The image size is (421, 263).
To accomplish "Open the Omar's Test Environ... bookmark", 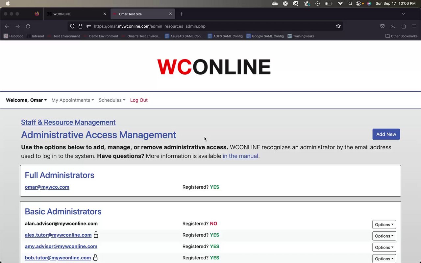I will tap(141, 36).
